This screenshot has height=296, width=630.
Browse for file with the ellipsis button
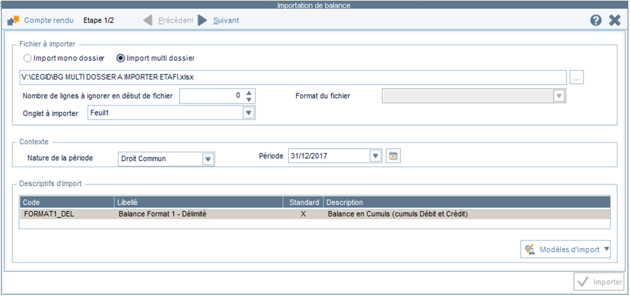tap(577, 77)
